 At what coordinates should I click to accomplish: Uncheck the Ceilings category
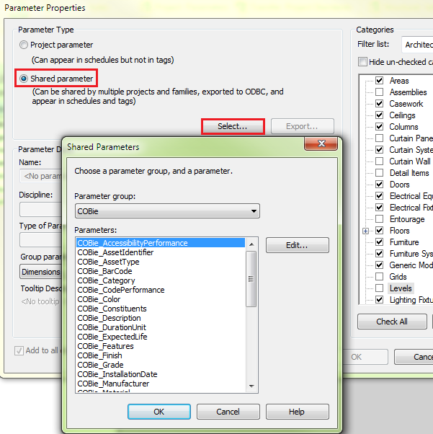coord(379,115)
